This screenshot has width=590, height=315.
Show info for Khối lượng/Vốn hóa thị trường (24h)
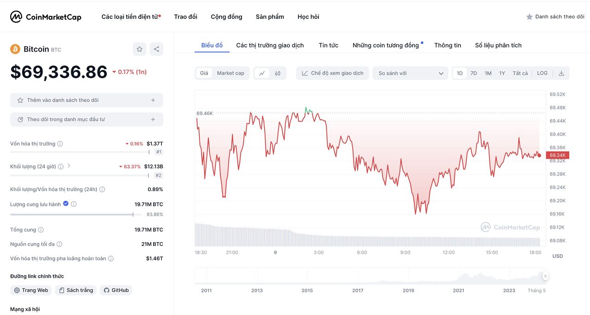102,189
